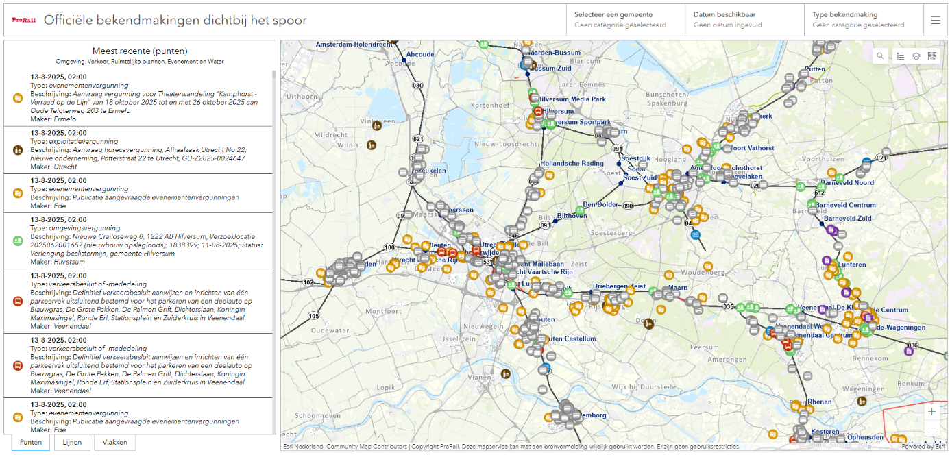Open the legend panel on the map
Viewport: 950px width, 455px height.
pyautogui.click(x=901, y=56)
